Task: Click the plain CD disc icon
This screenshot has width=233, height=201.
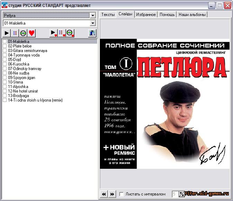Action: (23, 33)
